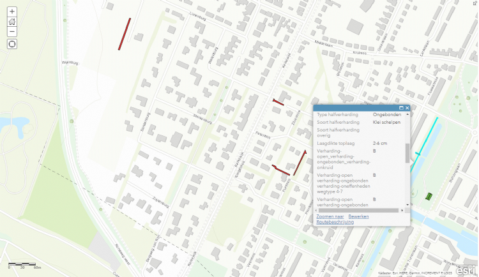479x277 pixels.
Task: Zoom in on the map
Action: pos(12,11)
